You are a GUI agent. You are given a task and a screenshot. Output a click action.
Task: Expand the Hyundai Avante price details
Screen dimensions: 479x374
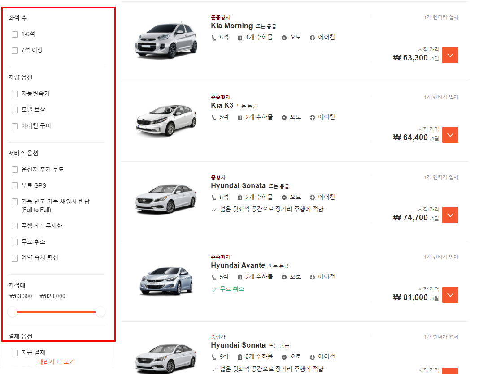pyautogui.click(x=450, y=295)
